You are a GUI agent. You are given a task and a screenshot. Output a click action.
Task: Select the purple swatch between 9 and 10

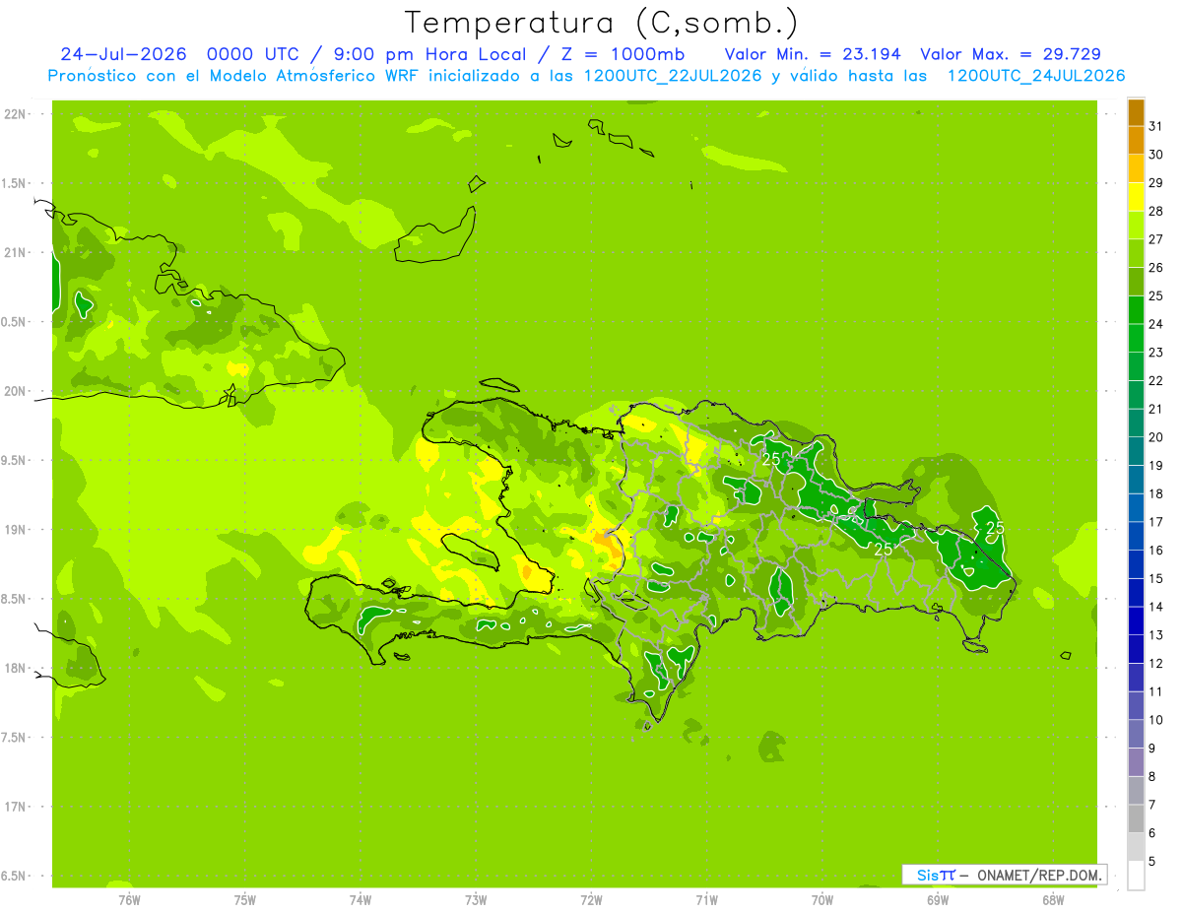pyautogui.click(x=1136, y=734)
